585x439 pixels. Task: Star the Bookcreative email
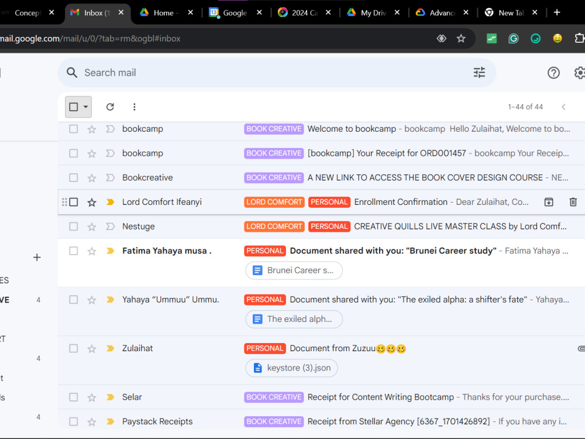92,178
